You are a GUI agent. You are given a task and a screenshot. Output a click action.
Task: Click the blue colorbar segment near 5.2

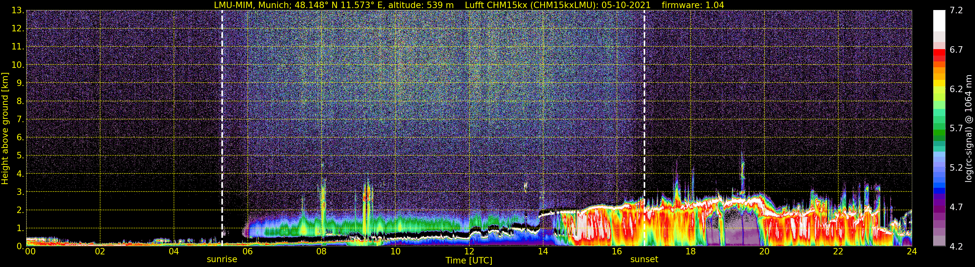[939, 169]
